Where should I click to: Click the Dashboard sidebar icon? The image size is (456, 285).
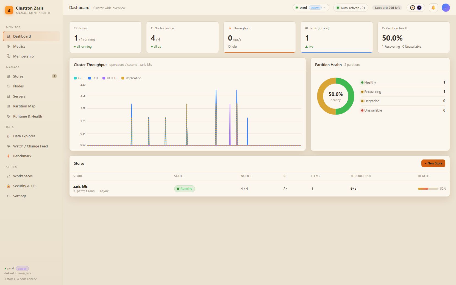(x=8, y=36)
